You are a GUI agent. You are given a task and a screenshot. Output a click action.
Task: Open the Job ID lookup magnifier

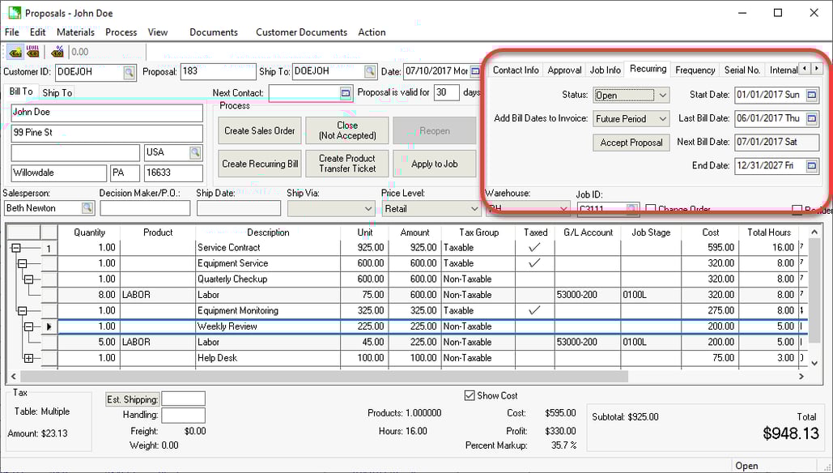coord(632,207)
